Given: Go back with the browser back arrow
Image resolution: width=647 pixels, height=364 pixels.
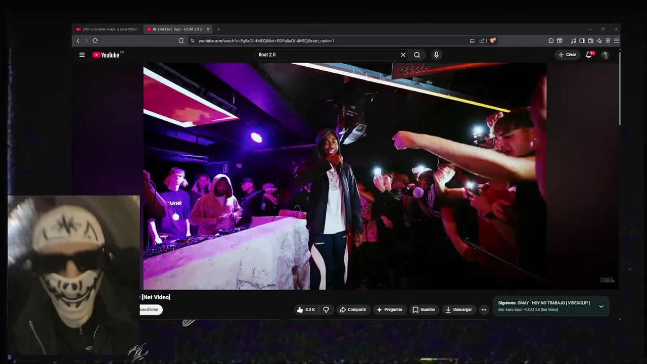Looking at the screenshot, I should click(x=78, y=40).
